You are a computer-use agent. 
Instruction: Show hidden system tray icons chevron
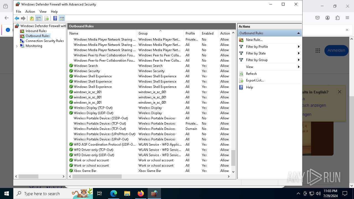coord(298,193)
